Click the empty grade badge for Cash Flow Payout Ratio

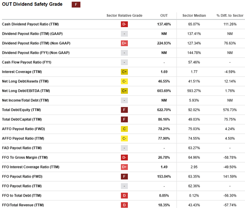(x=124, y=62)
